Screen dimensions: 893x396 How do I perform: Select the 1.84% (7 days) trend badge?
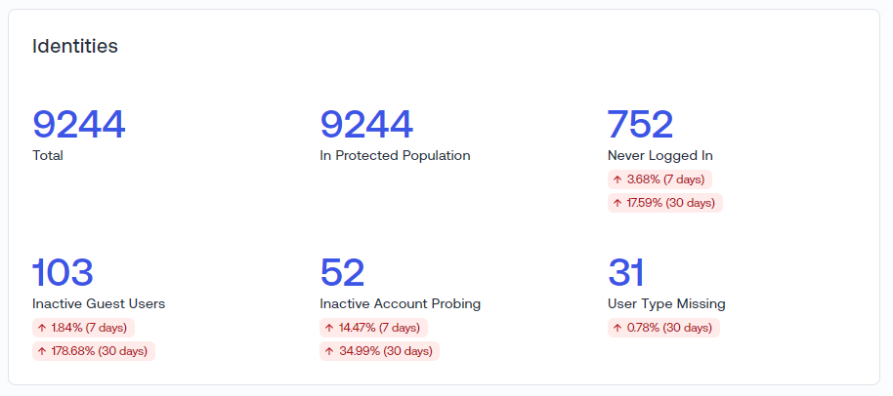pyautogui.click(x=83, y=328)
